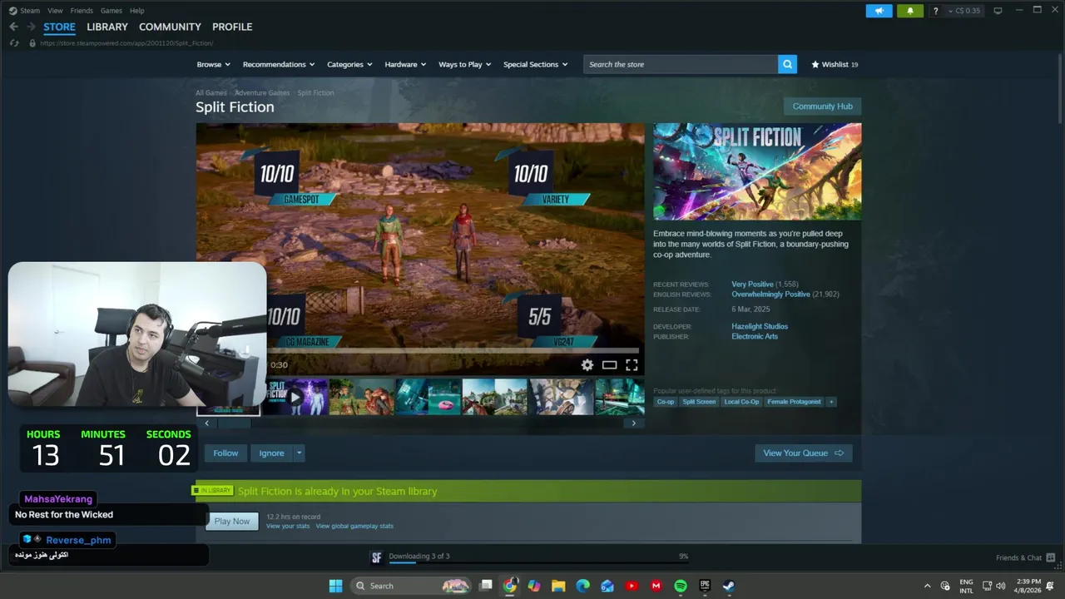1065x599 pixels.
Task: Switch to the COMMUNITY tab
Action: pyautogui.click(x=170, y=27)
